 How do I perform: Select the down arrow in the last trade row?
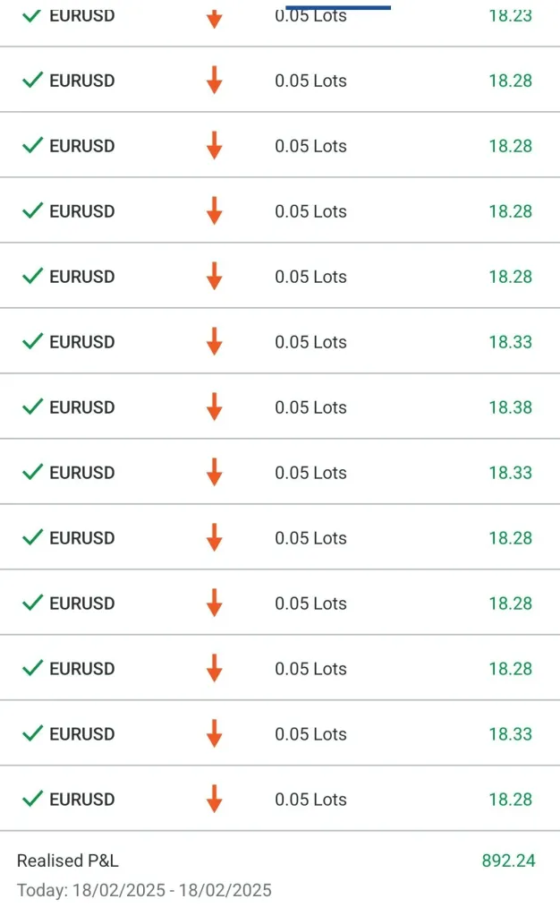[x=214, y=799]
